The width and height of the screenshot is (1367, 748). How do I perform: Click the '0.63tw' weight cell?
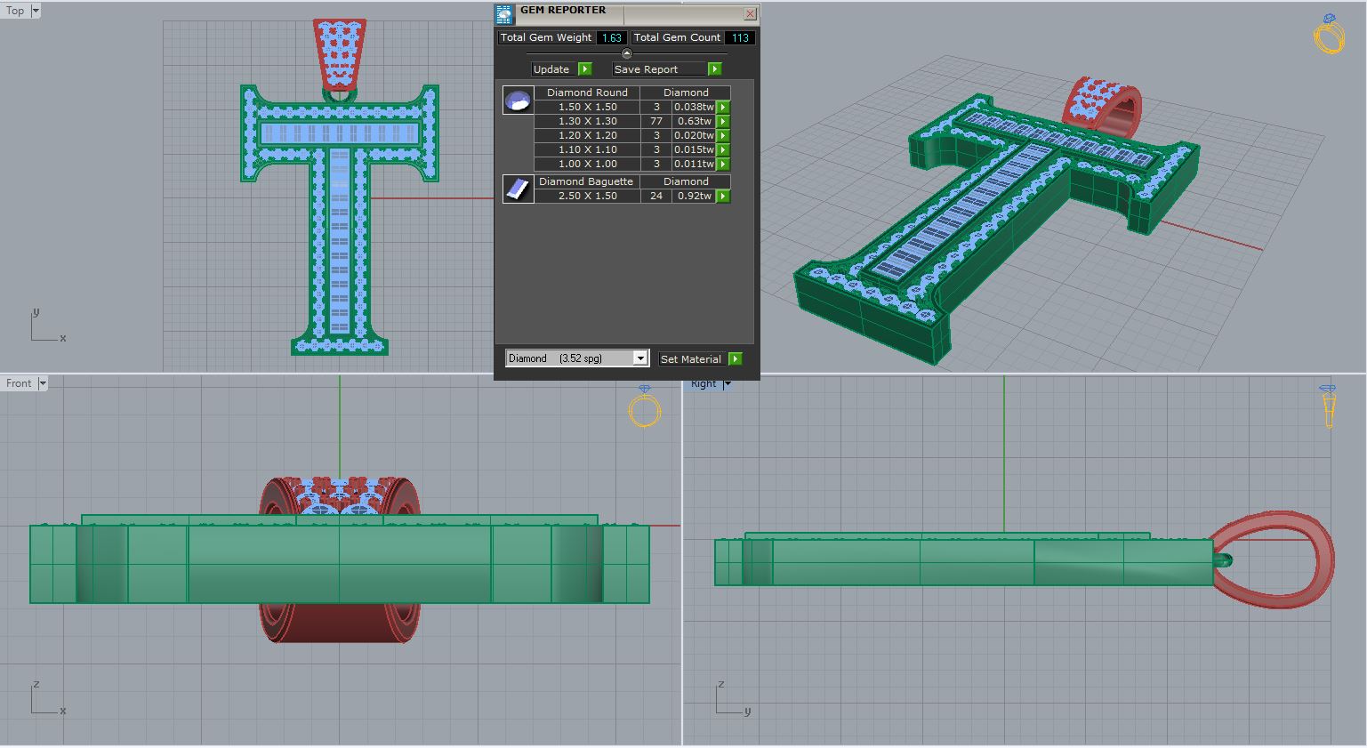coord(695,121)
